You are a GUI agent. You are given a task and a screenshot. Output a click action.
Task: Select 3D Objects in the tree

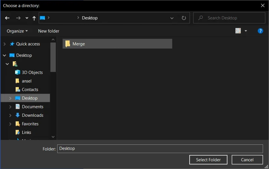point(32,73)
